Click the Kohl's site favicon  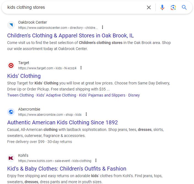pyautogui.click(x=11, y=158)
